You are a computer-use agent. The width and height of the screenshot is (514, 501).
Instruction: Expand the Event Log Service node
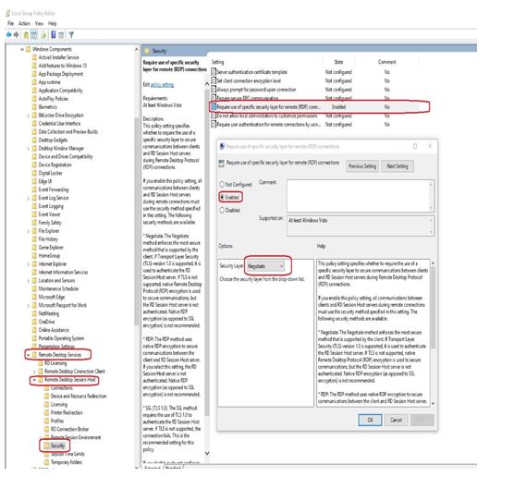(x=28, y=198)
